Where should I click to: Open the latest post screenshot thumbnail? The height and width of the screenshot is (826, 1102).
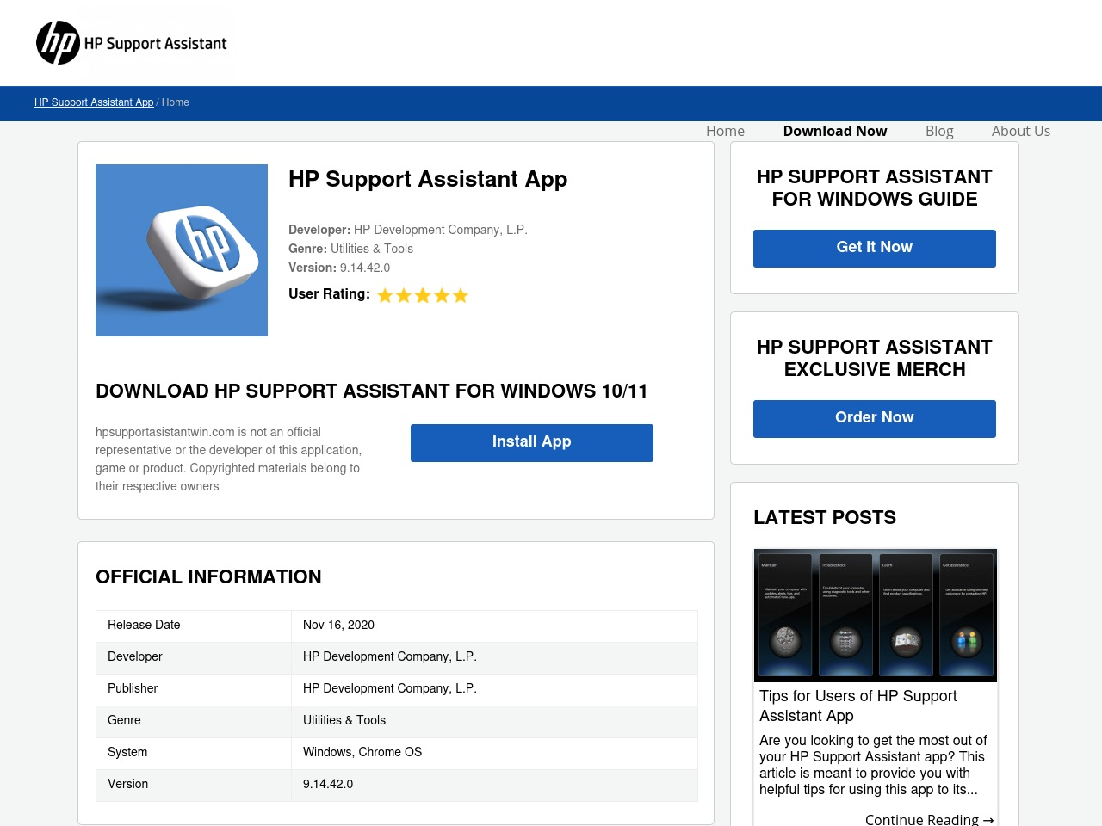[876, 615]
